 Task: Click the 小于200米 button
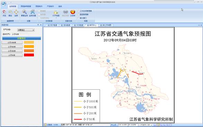(x=12, y=51)
